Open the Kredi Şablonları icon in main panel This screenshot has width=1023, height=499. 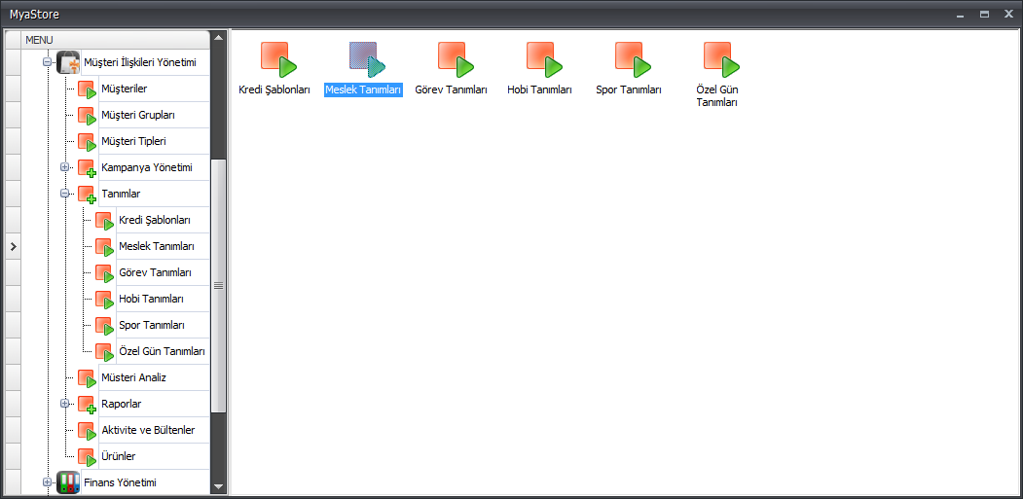[275, 60]
